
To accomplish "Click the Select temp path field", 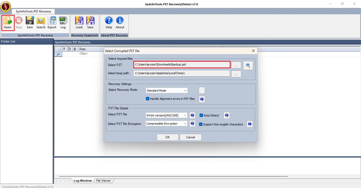I will click(x=182, y=73).
